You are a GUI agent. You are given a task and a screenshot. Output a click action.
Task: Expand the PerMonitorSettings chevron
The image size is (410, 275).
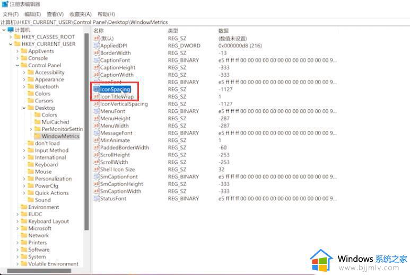31,129
